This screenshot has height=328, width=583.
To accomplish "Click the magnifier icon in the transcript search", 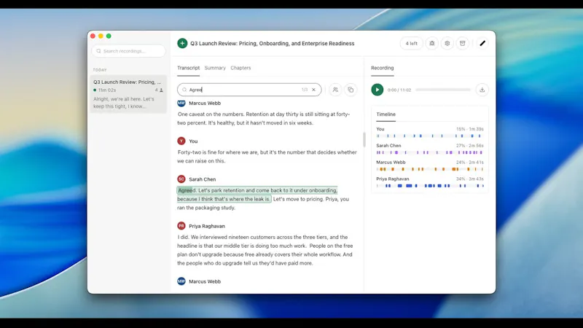I will point(184,90).
